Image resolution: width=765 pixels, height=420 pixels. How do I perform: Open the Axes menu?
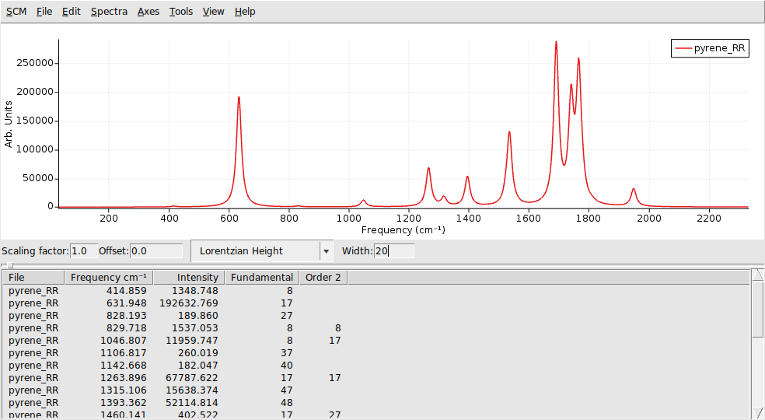(148, 12)
